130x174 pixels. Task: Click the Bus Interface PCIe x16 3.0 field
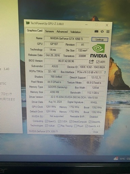(x=89, y=72)
